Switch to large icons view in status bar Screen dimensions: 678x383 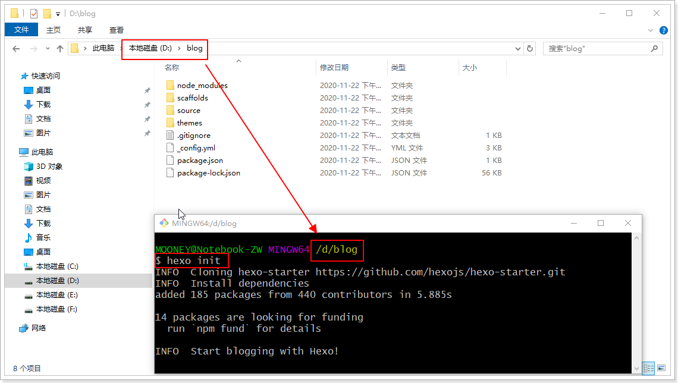pos(661,368)
